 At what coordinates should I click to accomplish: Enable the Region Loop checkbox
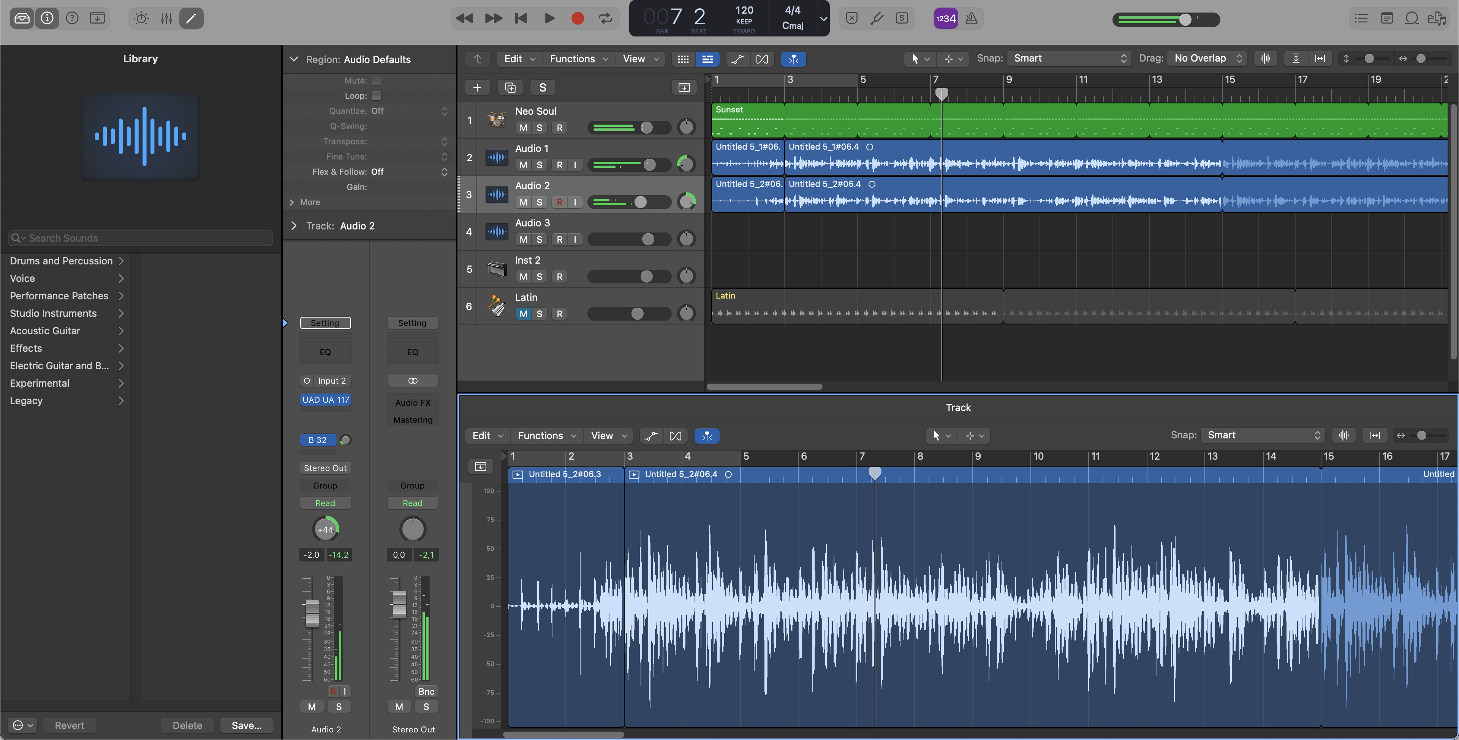377,96
